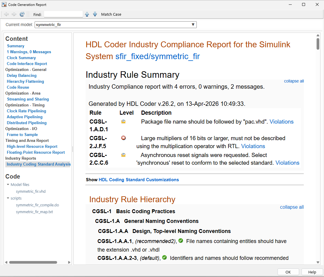Open the Current model dropdown
Viewport: 324px width, 277px height.
coord(115,25)
